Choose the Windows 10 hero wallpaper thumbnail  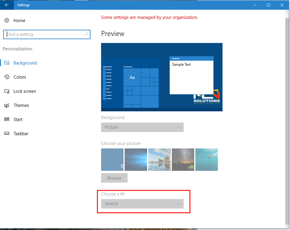136,160
